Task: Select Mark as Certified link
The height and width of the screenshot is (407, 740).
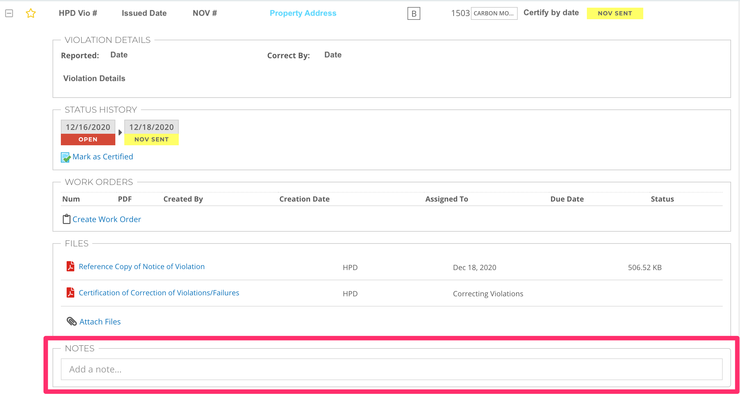Action: click(103, 156)
